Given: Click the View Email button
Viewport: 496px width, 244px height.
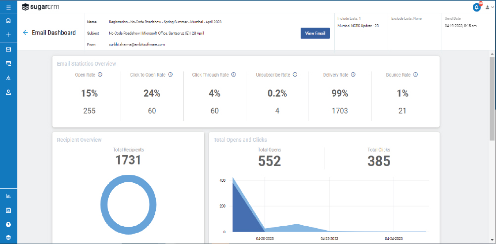Looking at the screenshot, I should click(315, 33).
